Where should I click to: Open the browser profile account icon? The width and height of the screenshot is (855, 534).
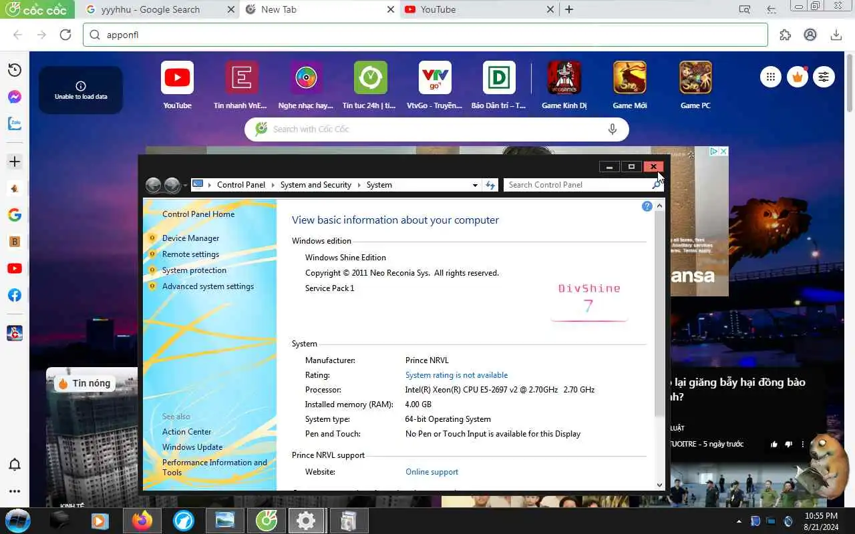pos(810,35)
